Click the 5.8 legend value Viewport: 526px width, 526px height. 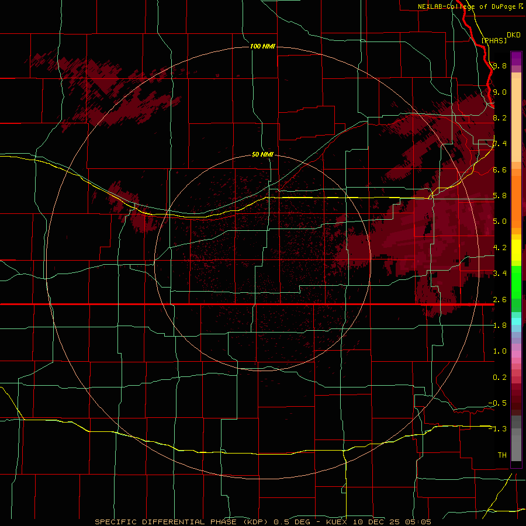(x=500, y=195)
